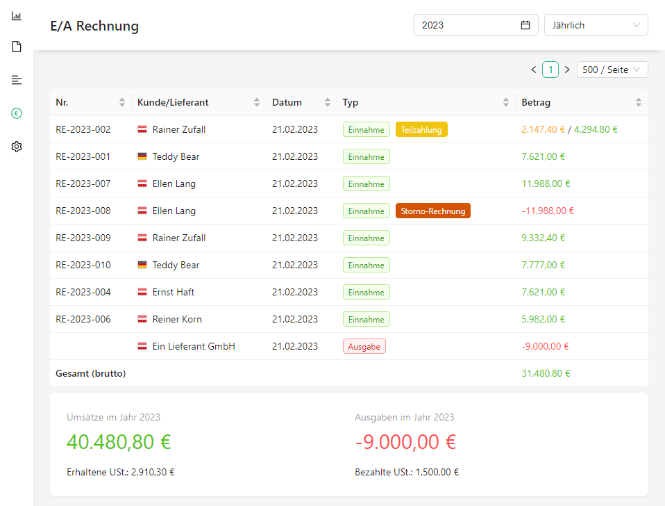This screenshot has height=506, width=665.
Task: Click the document page icon in sidebar
Action: (x=17, y=47)
